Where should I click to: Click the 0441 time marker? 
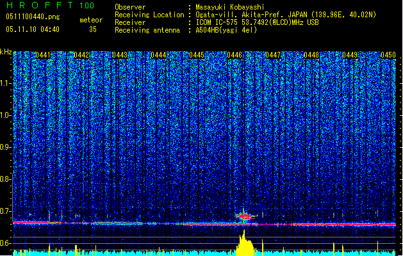point(43,55)
